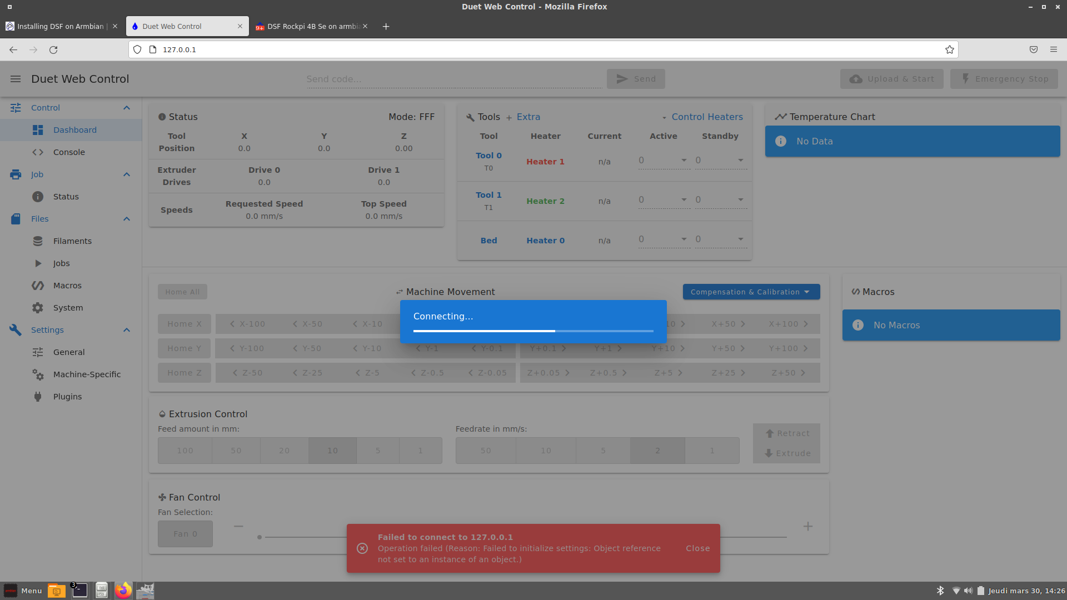Image resolution: width=1067 pixels, height=600 pixels.
Task: Open the Dashboard menu item
Action: (71, 130)
